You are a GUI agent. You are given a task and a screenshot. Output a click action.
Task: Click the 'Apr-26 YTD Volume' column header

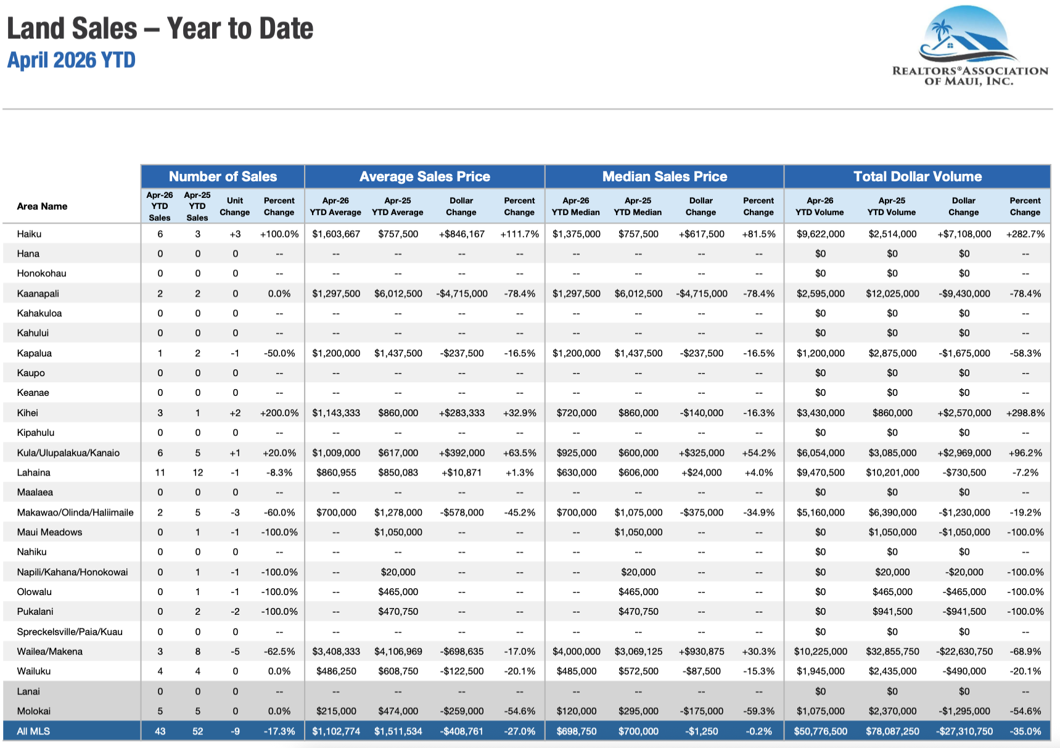(820, 206)
